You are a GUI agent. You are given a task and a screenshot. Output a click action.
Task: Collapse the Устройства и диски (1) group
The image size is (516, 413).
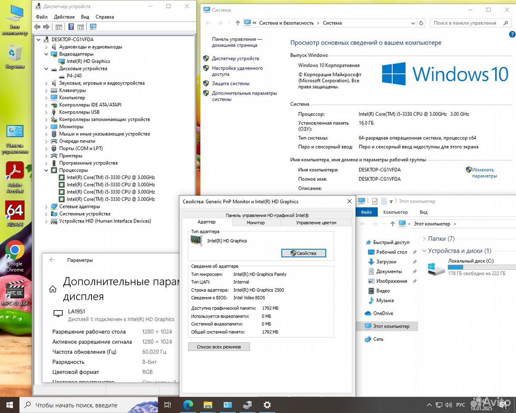424,250
